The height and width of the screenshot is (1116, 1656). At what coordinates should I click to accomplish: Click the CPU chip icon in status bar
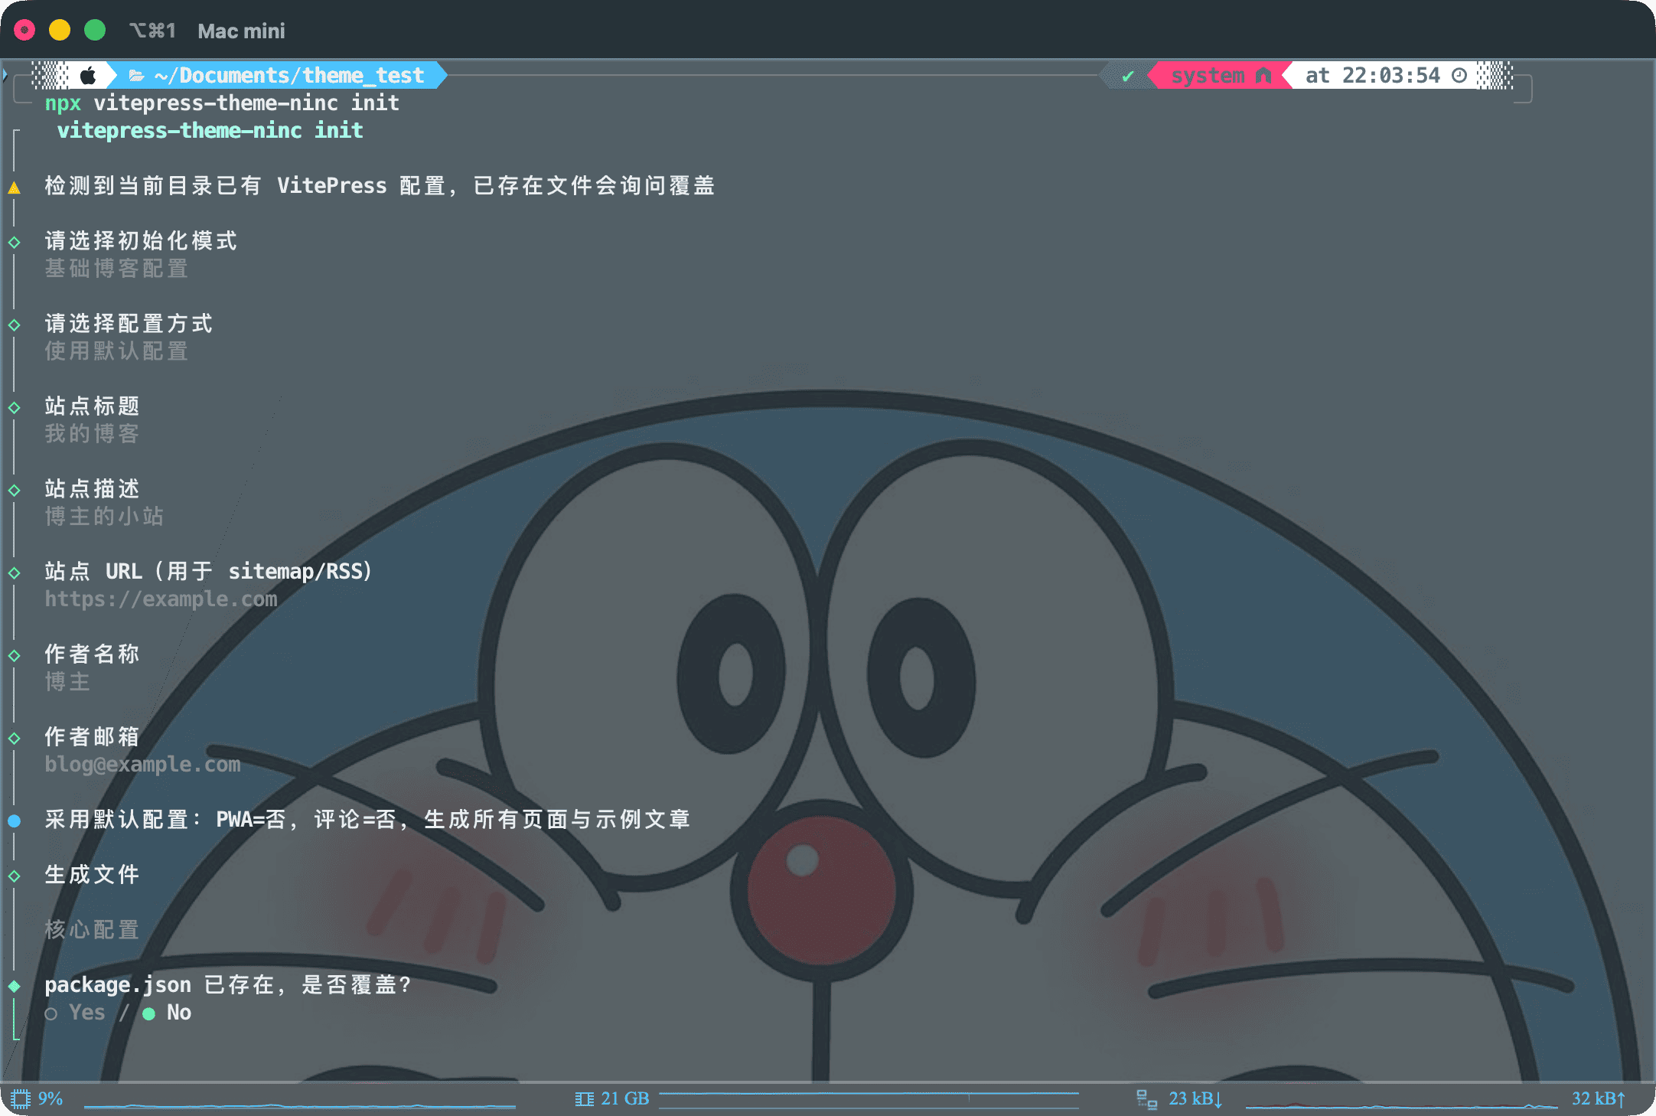click(21, 1099)
